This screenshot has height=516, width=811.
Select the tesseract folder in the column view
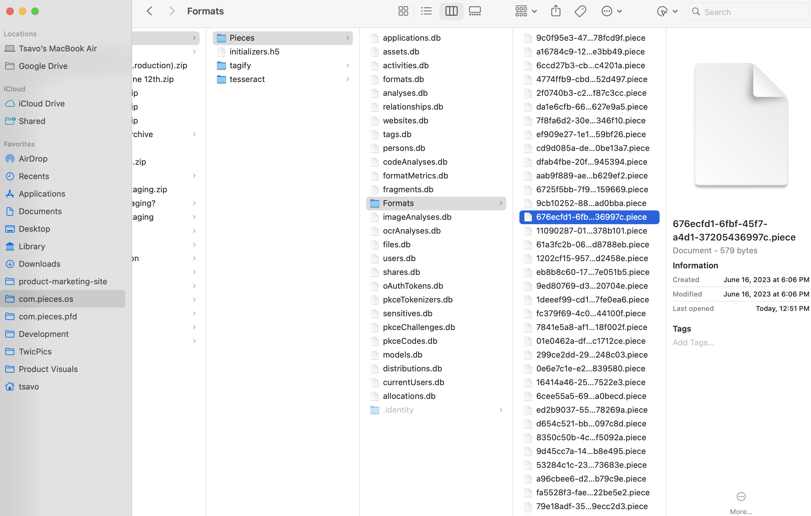[247, 79]
